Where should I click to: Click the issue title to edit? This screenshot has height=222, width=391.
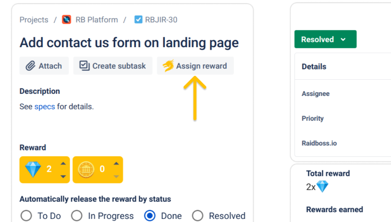tap(129, 43)
